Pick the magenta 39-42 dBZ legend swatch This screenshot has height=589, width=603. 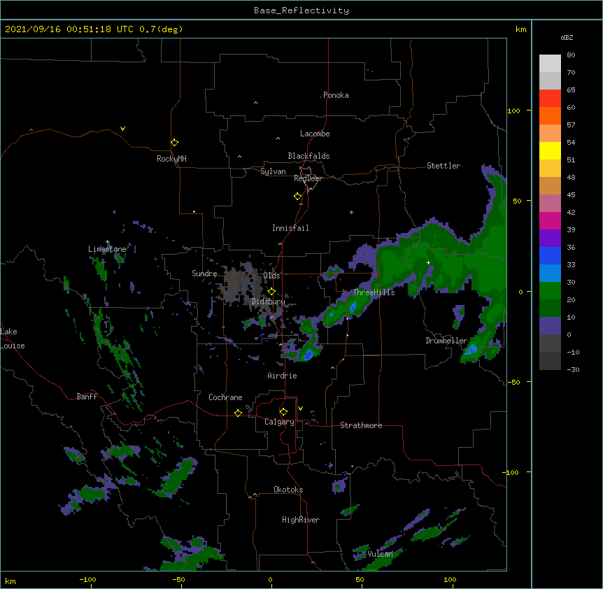click(550, 220)
